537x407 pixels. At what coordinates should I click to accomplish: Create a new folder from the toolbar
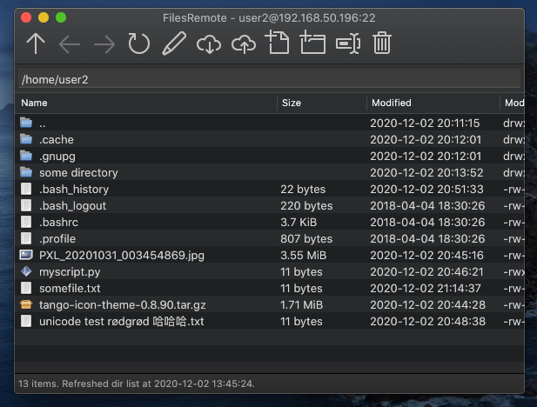pos(312,43)
